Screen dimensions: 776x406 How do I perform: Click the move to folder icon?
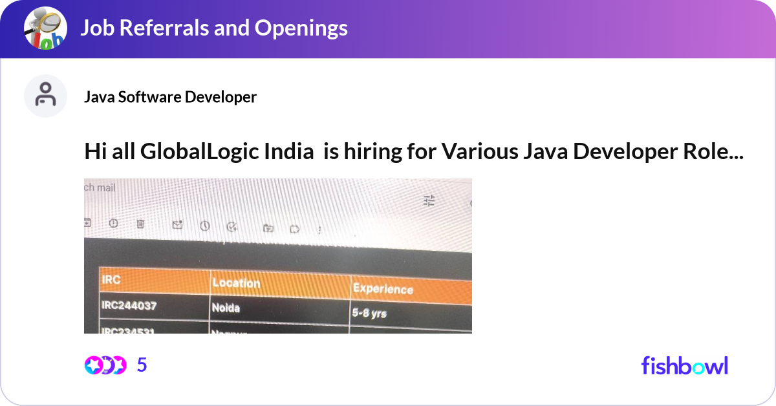pos(268,227)
